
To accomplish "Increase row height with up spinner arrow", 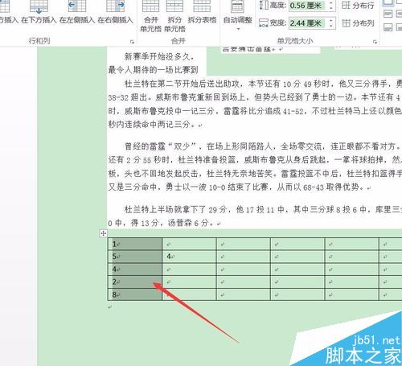I will tap(331, 3).
